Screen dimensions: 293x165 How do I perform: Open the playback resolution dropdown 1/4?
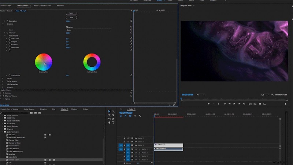(265, 95)
